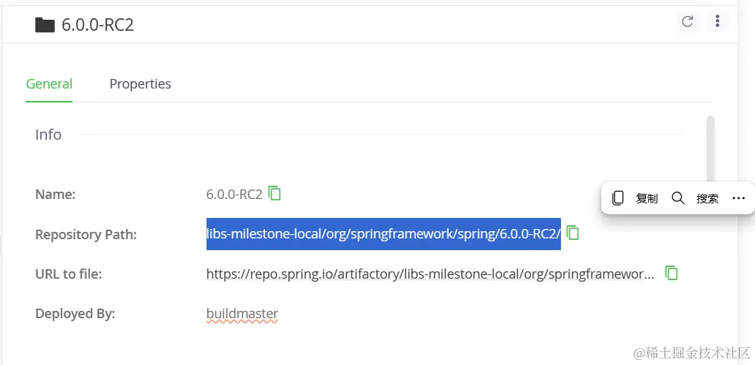Switch to the General tab
Viewport: 755px width, 365px height.
[x=49, y=84]
